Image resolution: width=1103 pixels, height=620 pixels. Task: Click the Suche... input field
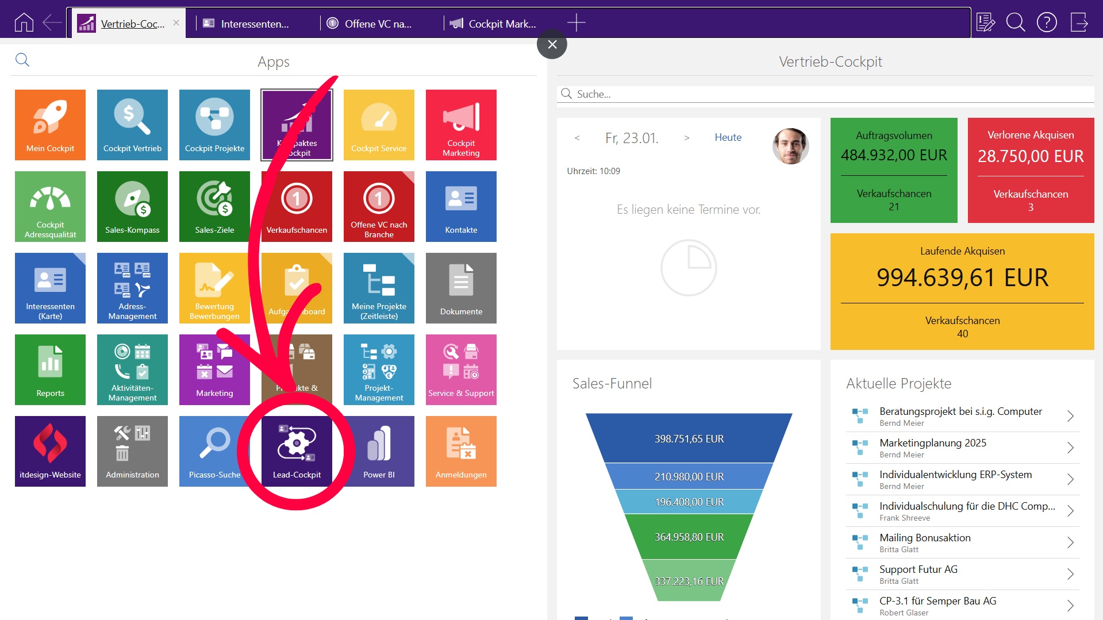click(825, 94)
